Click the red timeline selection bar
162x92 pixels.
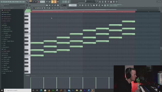pos(83,12)
